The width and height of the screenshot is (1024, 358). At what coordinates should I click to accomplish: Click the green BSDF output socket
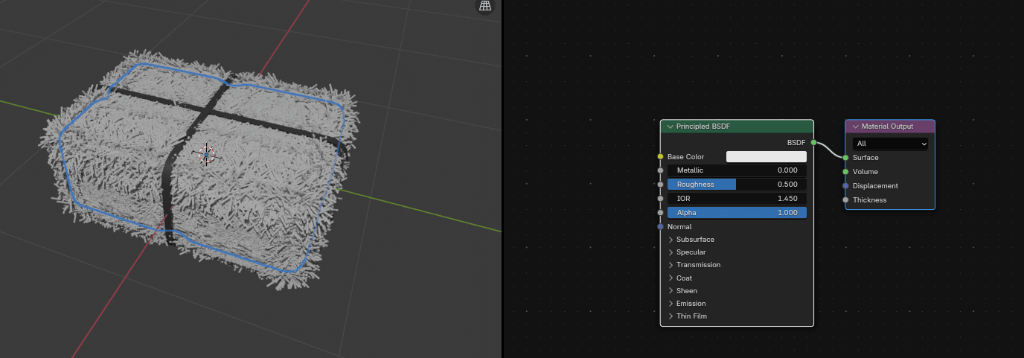813,142
